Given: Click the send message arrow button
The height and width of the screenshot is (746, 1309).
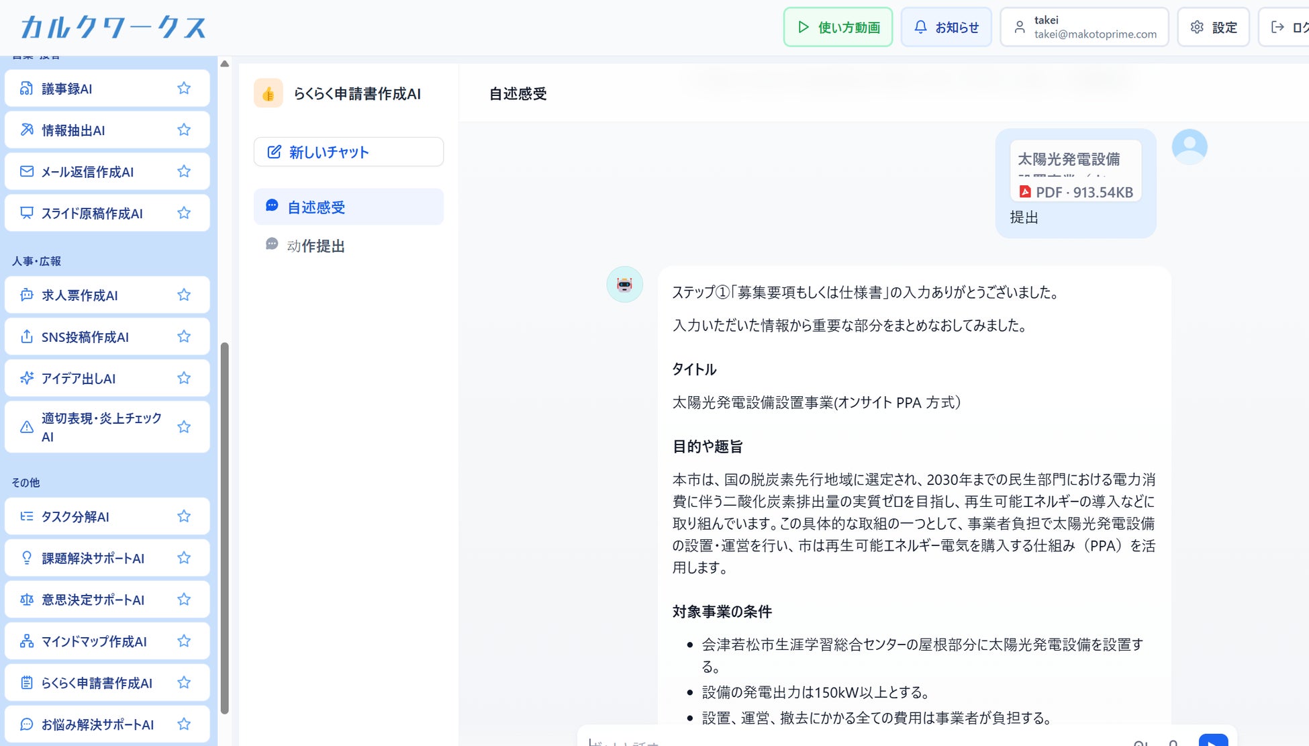Looking at the screenshot, I should pyautogui.click(x=1213, y=741).
